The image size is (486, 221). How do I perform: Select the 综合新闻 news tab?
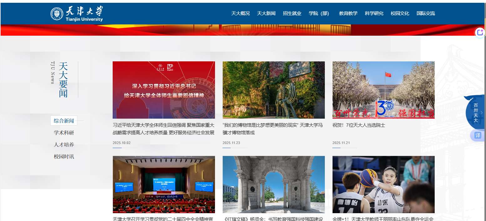[x=64, y=121]
